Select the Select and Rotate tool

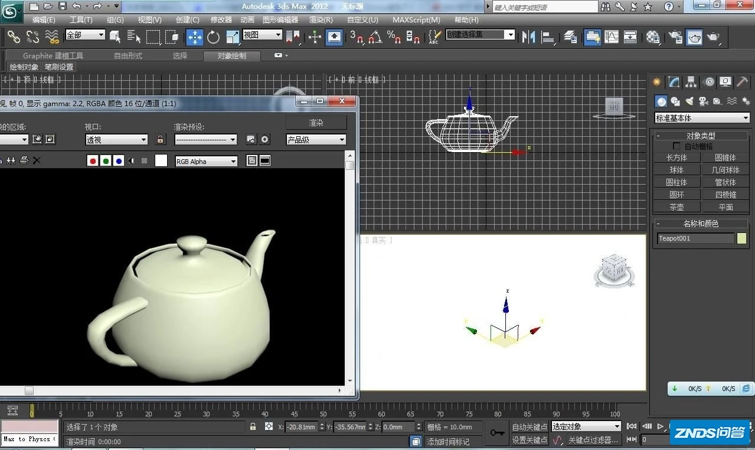pyautogui.click(x=213, y=37)
